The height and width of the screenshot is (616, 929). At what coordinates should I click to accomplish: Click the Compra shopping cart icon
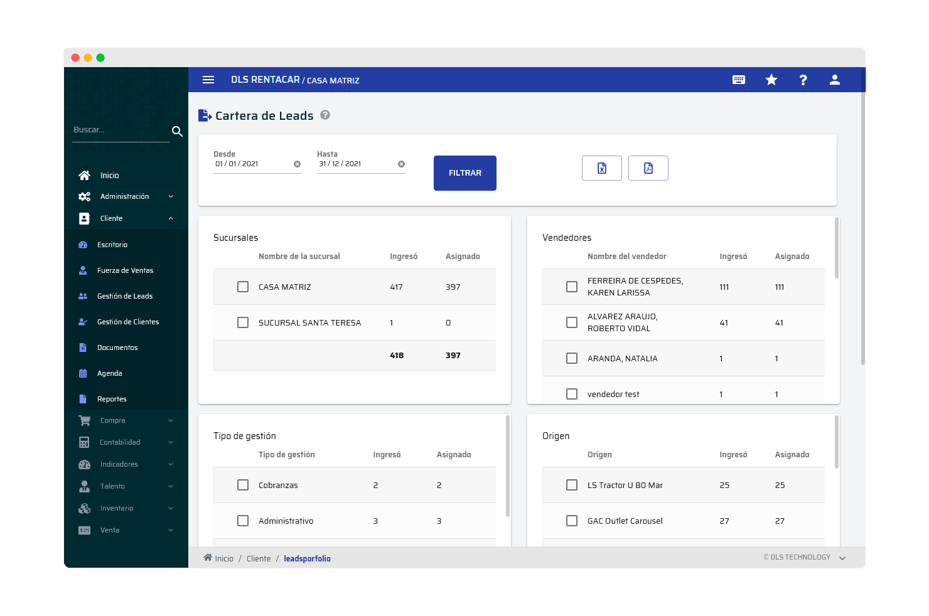pyautogui.click(x=84, y=420)
